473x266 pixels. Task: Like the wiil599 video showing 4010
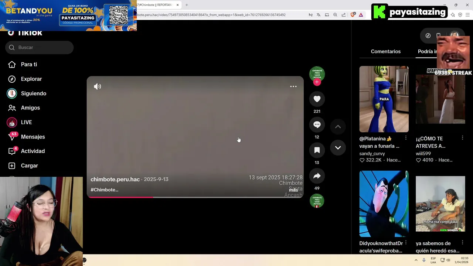[418, 160]
